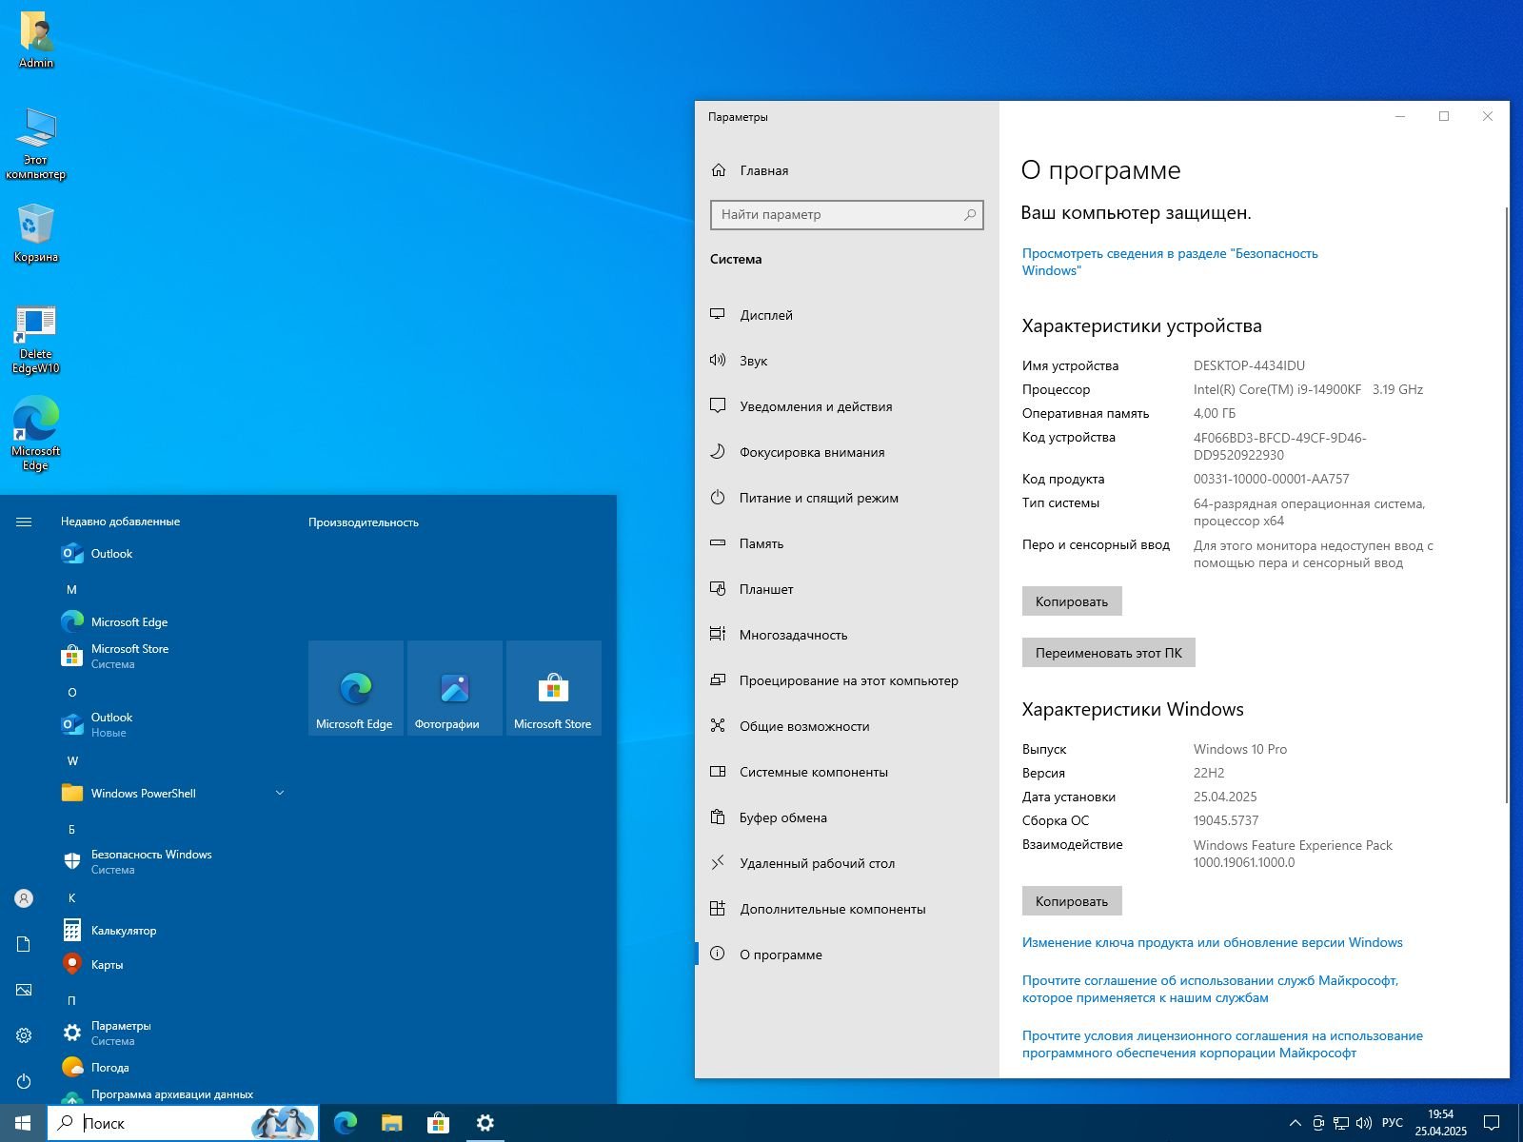This screenshot has width=1523, height=1142.
Task: Show hidden tray icons chevron
Action: pyautogui.click(x=1295, y=1123)
